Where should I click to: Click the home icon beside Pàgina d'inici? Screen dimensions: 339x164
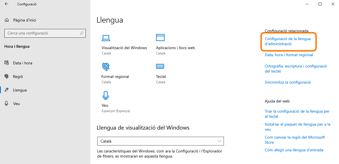7,20
